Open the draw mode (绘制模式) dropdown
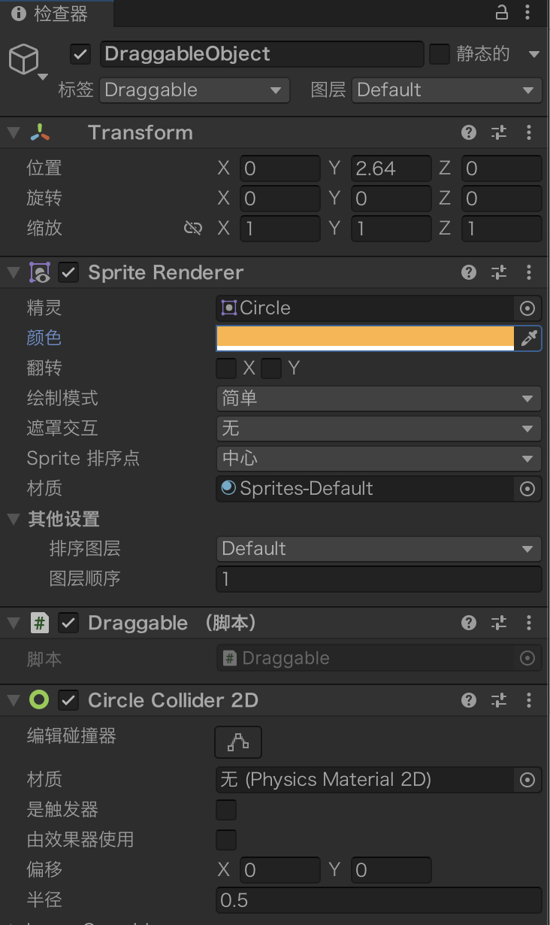550x925 pixels. (379, 398)
